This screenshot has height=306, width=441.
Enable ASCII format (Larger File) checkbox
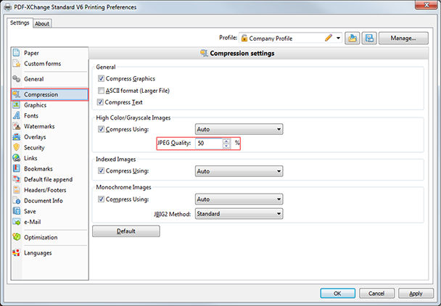pyautogui.click(x=101, y=91)
